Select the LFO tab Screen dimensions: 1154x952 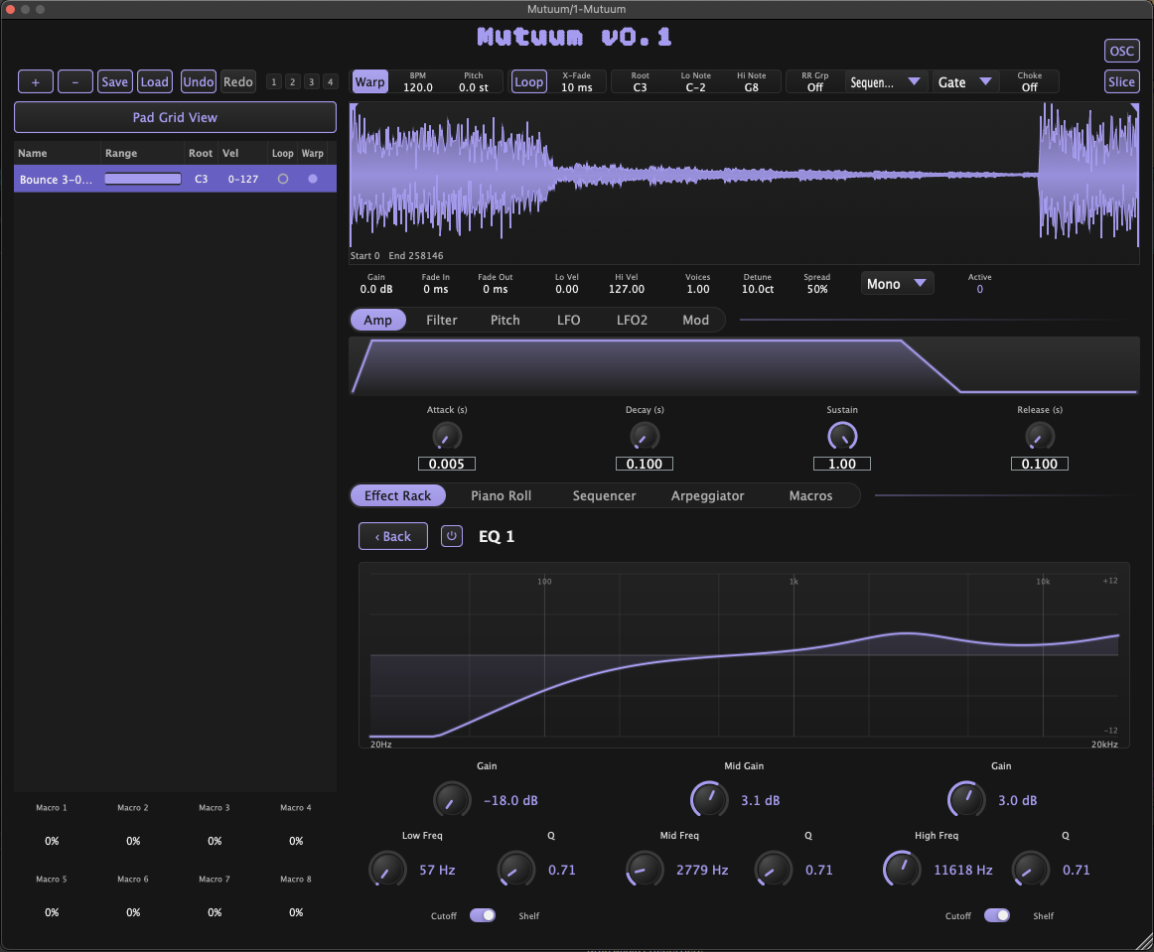click(x=568, y=320)
